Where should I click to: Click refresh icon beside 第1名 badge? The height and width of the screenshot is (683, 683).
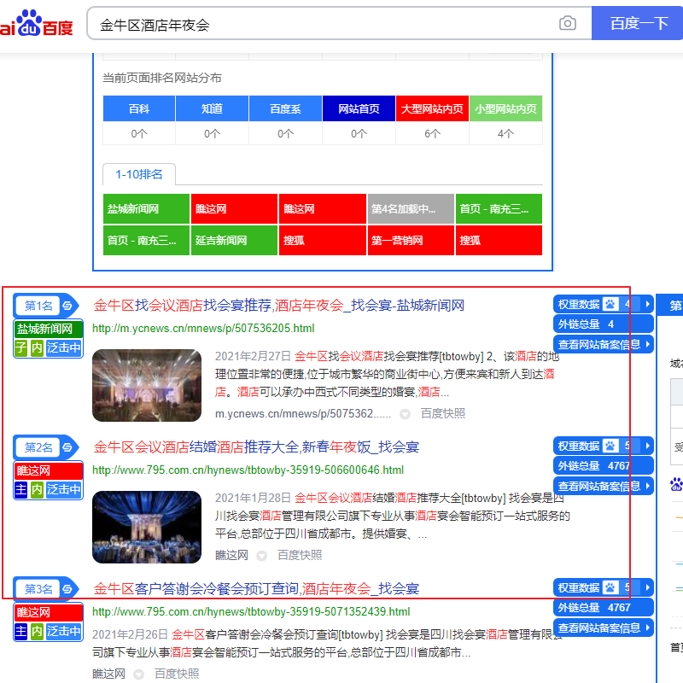[x=67, y=306]
